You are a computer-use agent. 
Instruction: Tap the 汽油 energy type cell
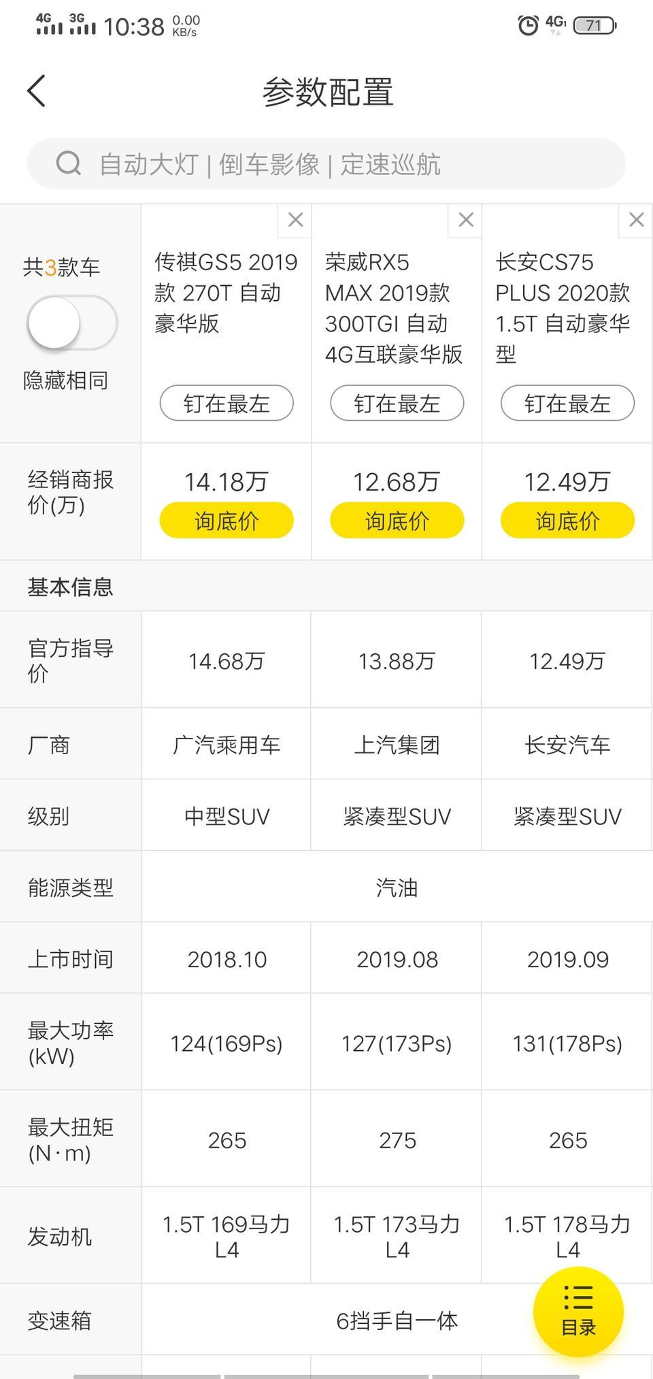[x=397, y=888]
